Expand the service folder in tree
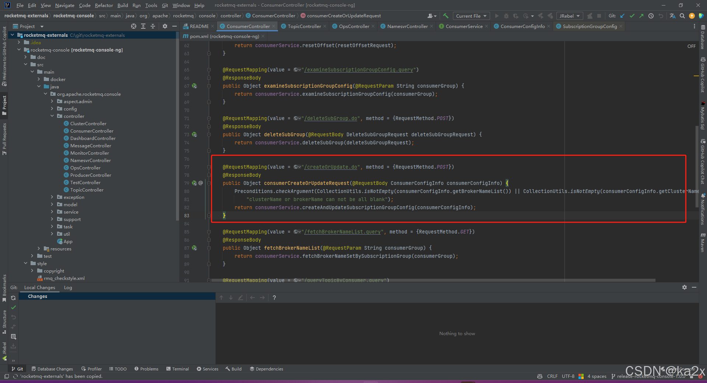Viewport: 707px width, 383px height. point(52,212)
